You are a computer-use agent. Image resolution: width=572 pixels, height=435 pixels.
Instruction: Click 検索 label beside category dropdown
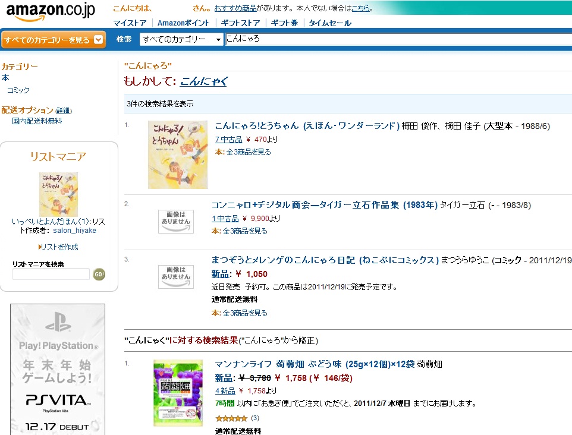124,39
